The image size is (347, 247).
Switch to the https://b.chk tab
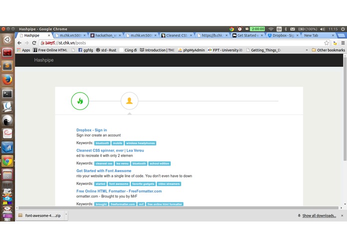tap(212, 35)
